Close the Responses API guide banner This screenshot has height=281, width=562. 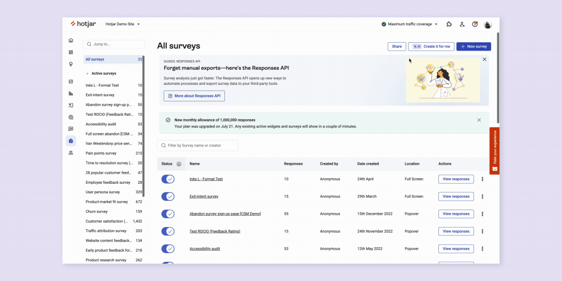(x=484, y=60)
